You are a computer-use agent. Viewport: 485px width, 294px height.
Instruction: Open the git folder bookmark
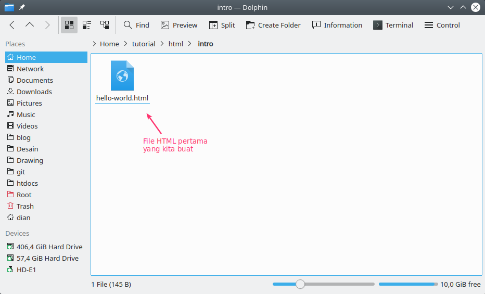pos(46,172)
